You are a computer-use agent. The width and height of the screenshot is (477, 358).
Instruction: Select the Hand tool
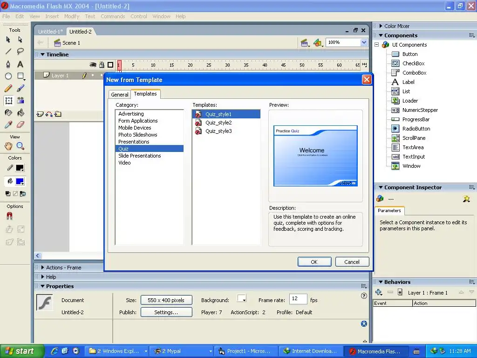click(8, 146)
